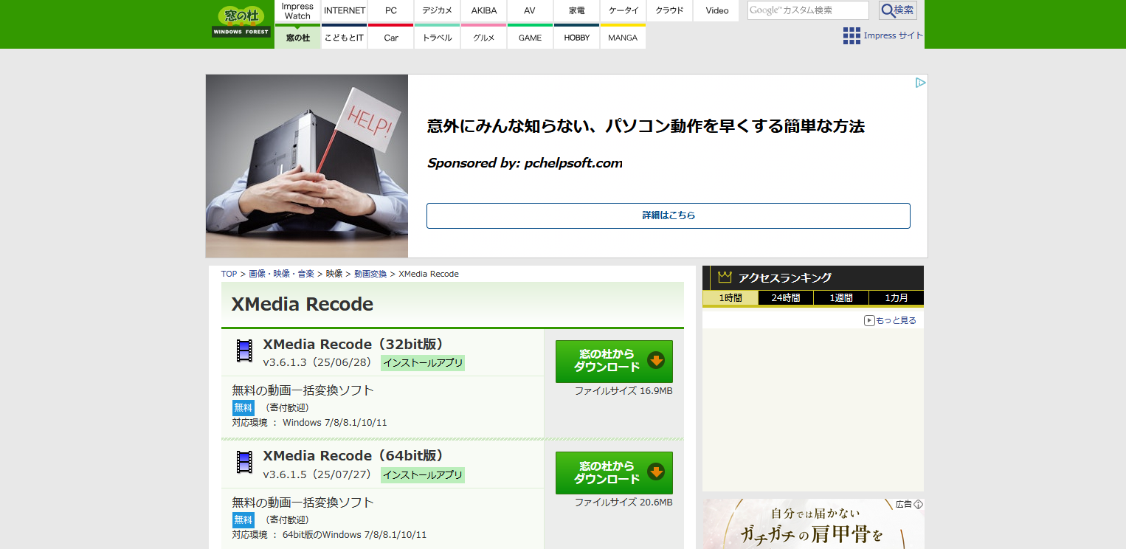Go to the GAME section

[x=530, y=37]
